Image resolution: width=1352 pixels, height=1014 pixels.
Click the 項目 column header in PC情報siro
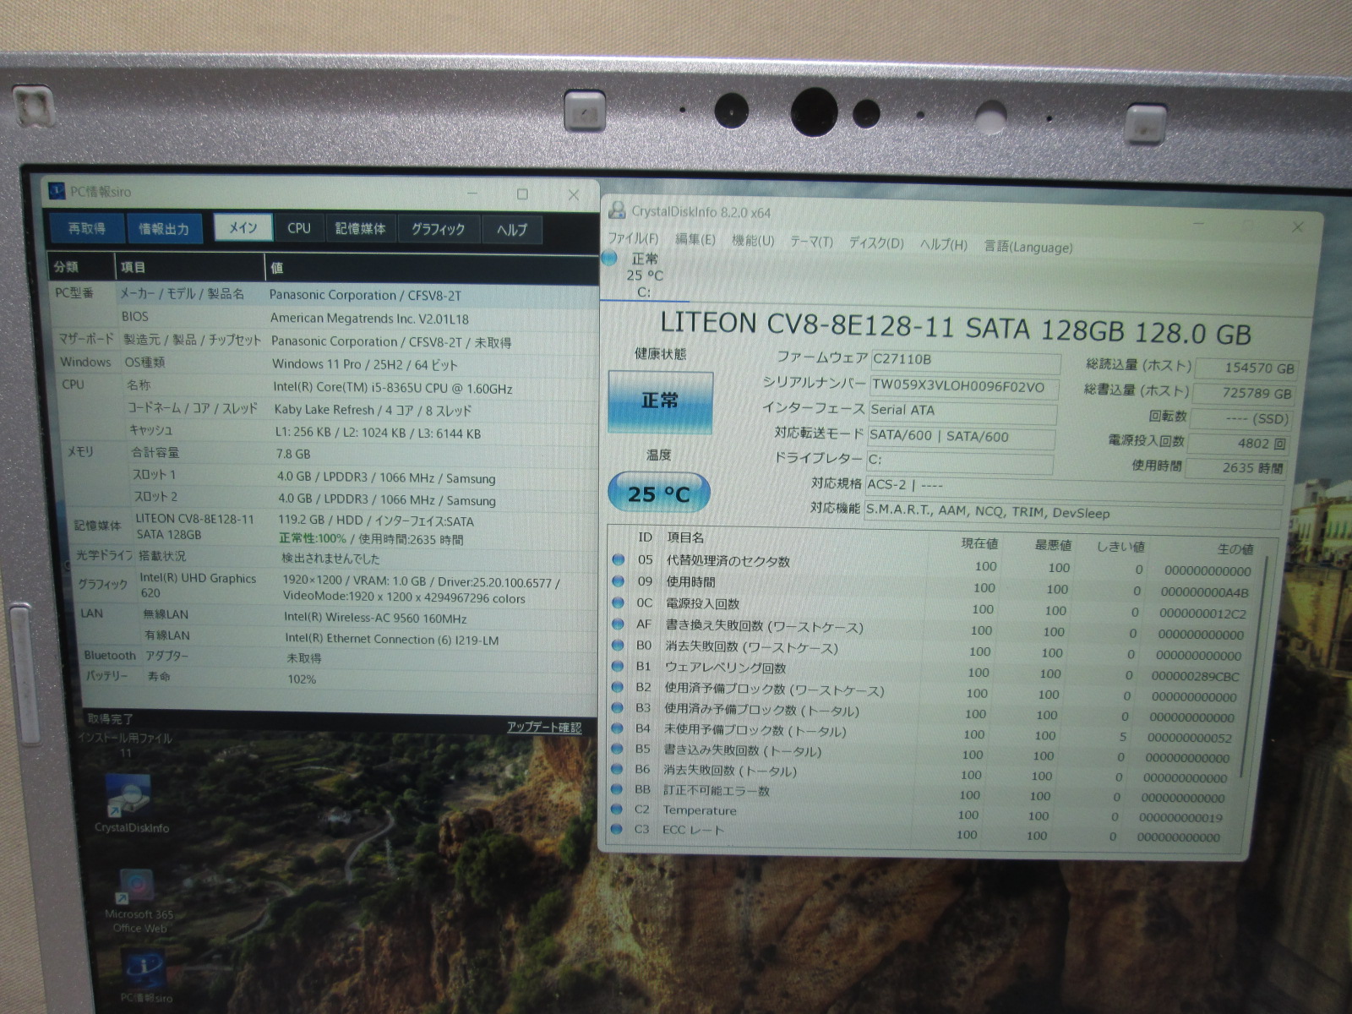point(190,267)
